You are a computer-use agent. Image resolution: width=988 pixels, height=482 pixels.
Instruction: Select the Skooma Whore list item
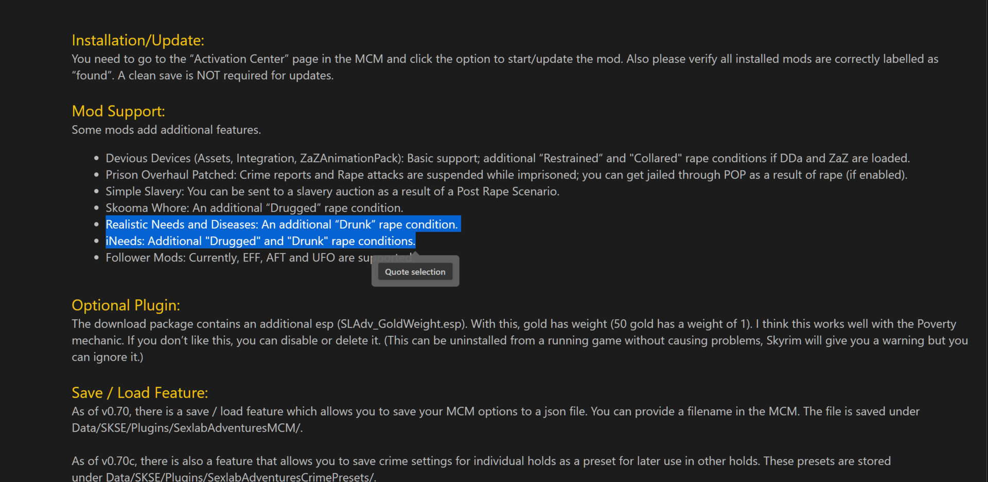click(x=254, y=208)
